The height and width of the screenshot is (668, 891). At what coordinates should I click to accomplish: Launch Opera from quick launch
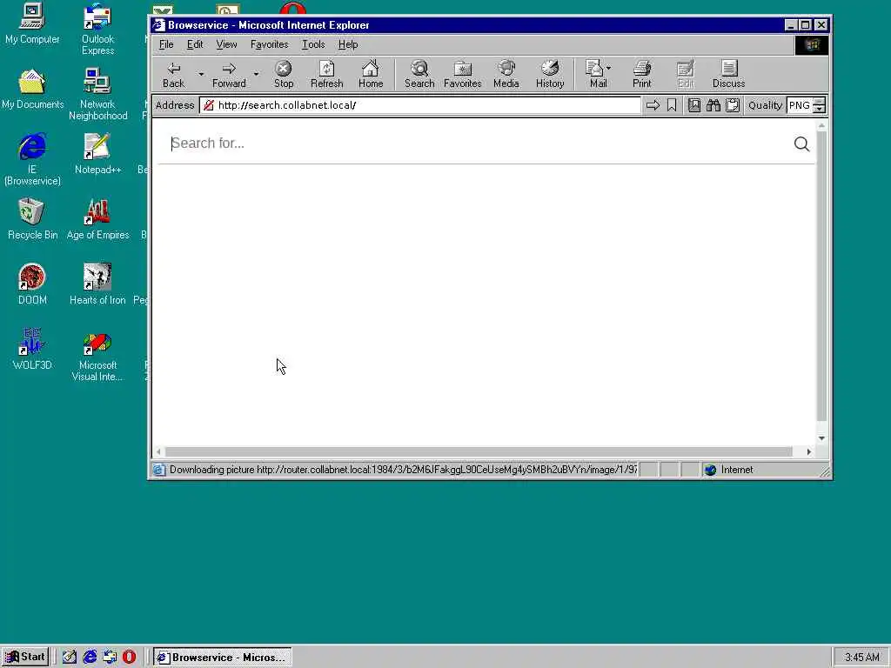click(x=129, y=658)
